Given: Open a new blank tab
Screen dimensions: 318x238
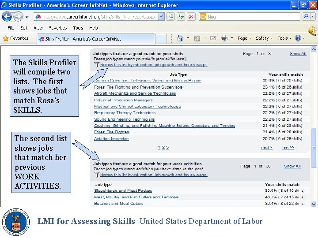Looking at the screenshot, I should tap(161, 39).
